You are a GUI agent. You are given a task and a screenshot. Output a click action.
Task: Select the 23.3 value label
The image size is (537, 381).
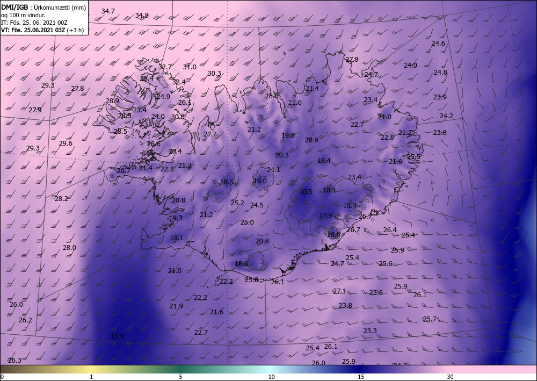pyautogui.click(x=370, y=330)
